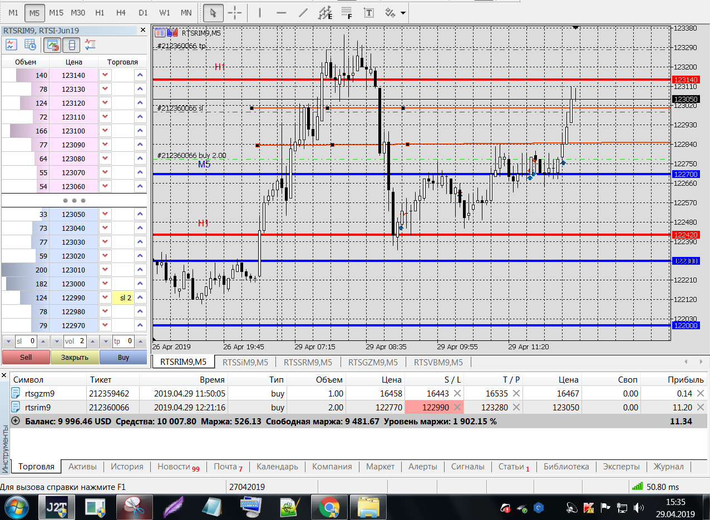This screenshot has width=710, height=520.
Task: Switch the chart to the H1 timeframe
Action: coord(100,12)
